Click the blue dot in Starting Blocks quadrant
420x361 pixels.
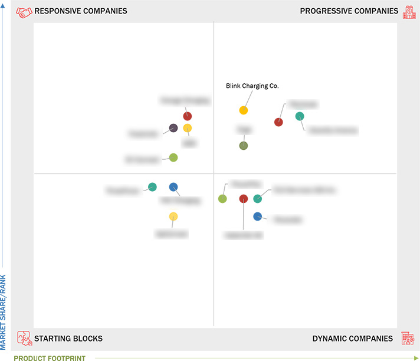pyautogui.click(x=173, y=187)
